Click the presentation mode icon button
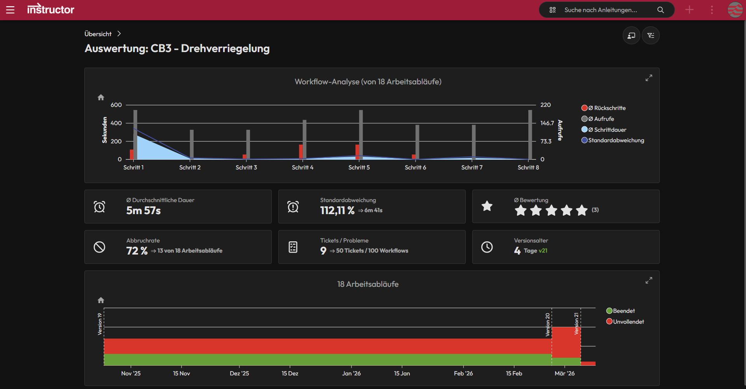 point(631,35)
